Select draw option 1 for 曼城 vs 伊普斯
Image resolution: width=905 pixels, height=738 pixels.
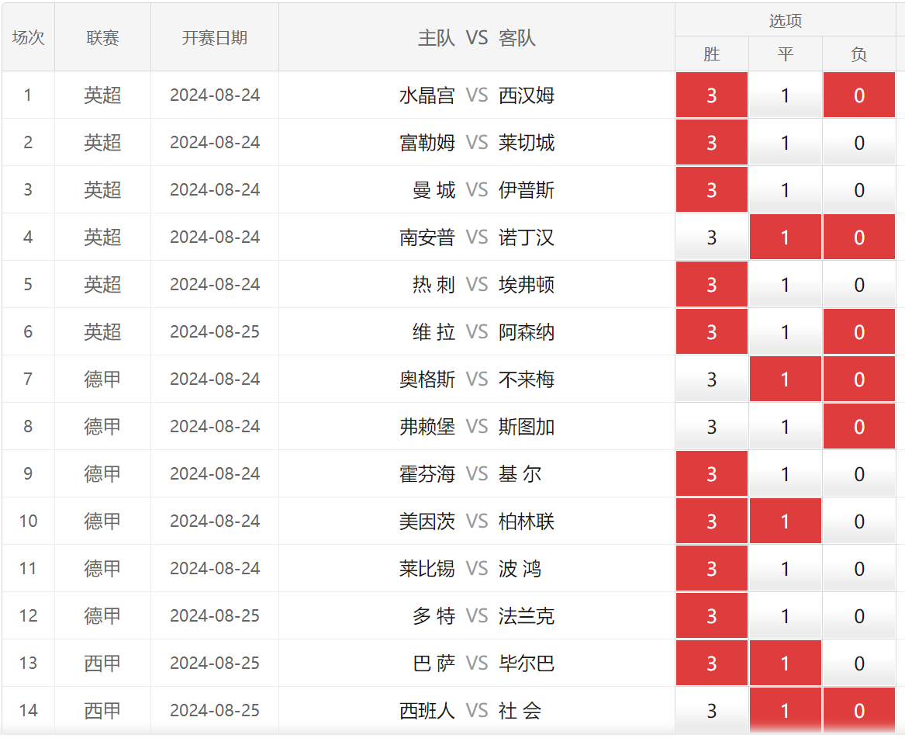click(785, 189)
